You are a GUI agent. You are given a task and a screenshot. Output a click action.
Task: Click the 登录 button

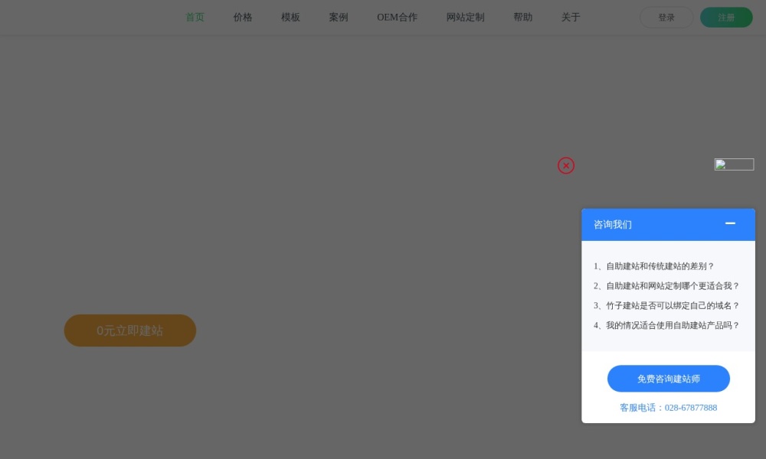coord(666,17)
